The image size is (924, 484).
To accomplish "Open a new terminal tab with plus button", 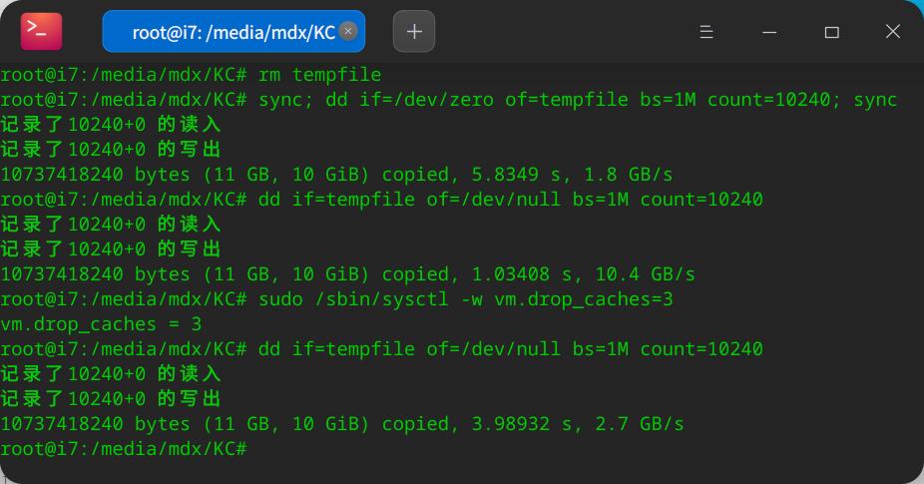I will (414, 31).
